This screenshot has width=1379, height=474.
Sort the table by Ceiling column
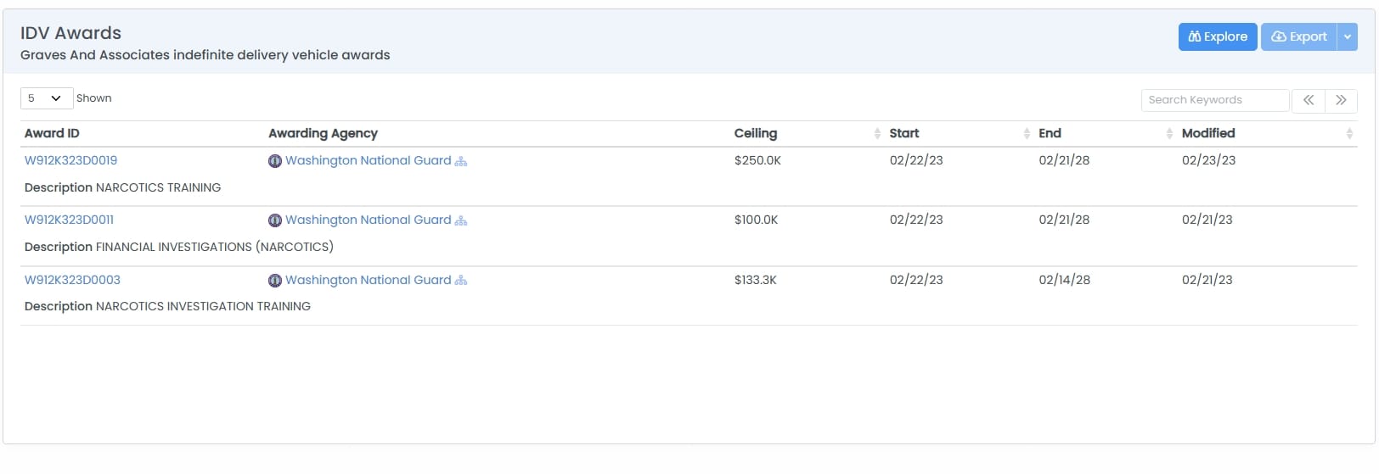(x=877, y=134)
